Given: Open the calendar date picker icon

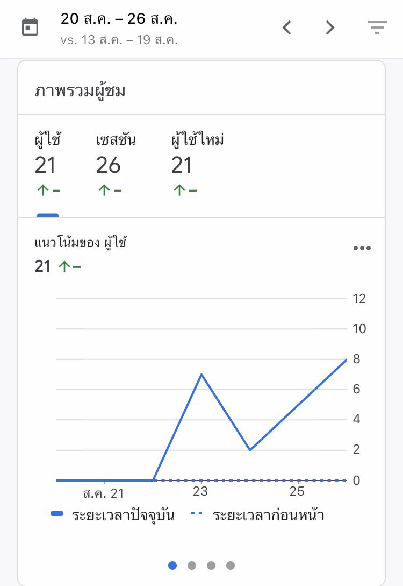Looking at the screenshot, I should 30,27.
